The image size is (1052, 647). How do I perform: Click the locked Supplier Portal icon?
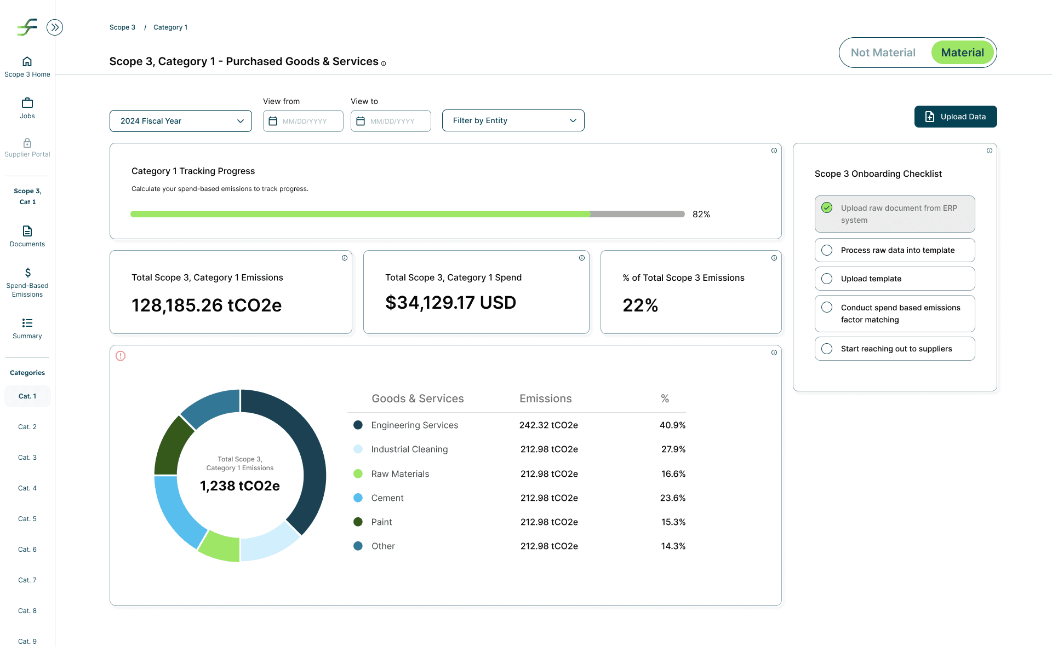pyautogui.click(x=27, y=143)
